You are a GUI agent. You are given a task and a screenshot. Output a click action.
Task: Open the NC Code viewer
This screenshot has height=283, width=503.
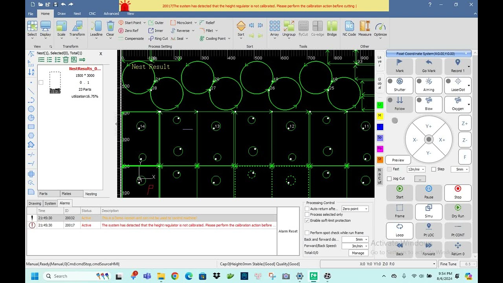[x=349, y=29]
